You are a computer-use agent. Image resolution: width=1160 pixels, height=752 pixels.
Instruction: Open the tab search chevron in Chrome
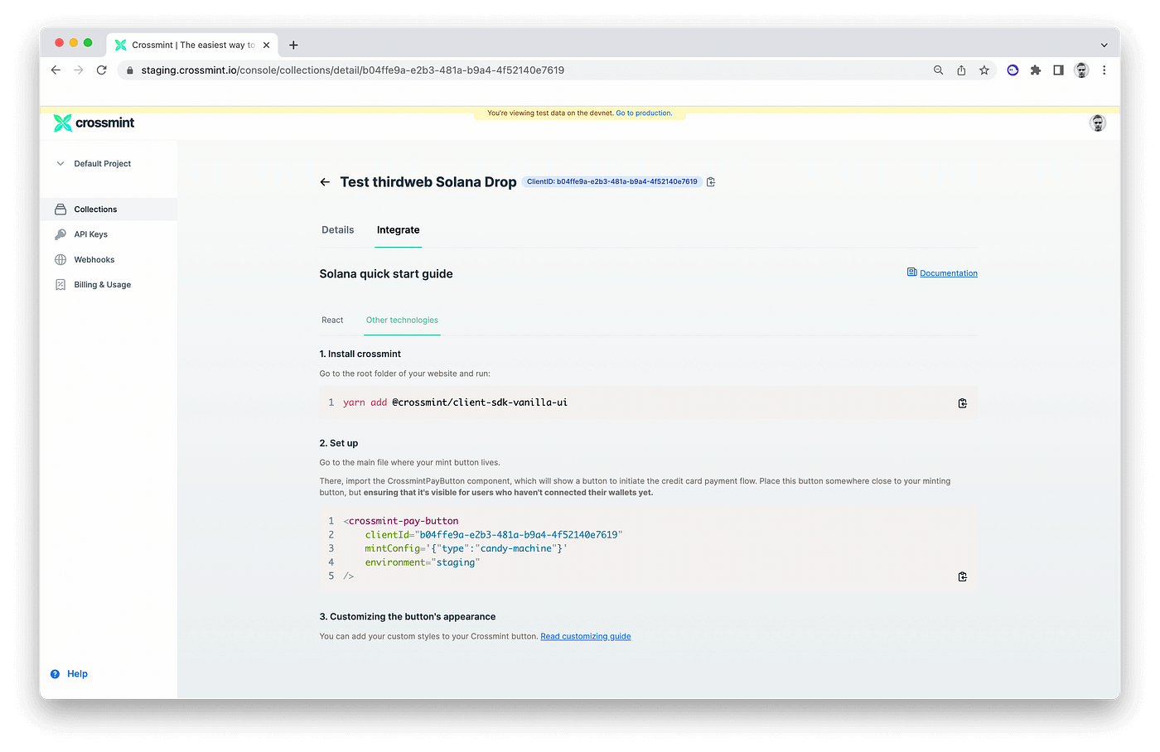[1104, 45]
